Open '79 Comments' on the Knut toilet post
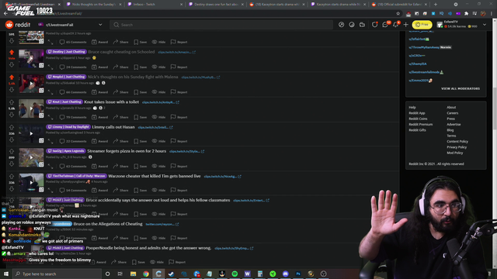The height and width of the screenshot is (279, 497). (x=73, y=117)
